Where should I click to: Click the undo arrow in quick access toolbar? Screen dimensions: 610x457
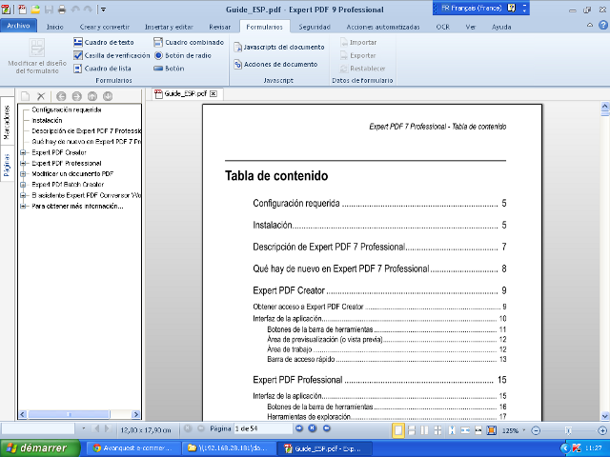[x=75, y=10]
